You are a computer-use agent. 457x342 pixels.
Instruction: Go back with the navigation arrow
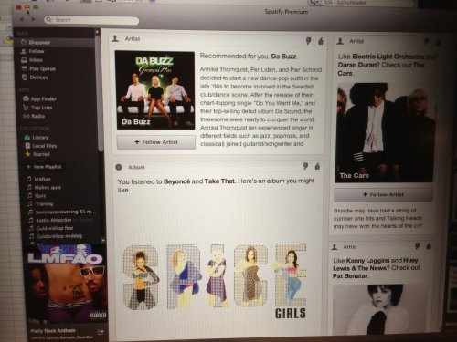tap(22, 19)
